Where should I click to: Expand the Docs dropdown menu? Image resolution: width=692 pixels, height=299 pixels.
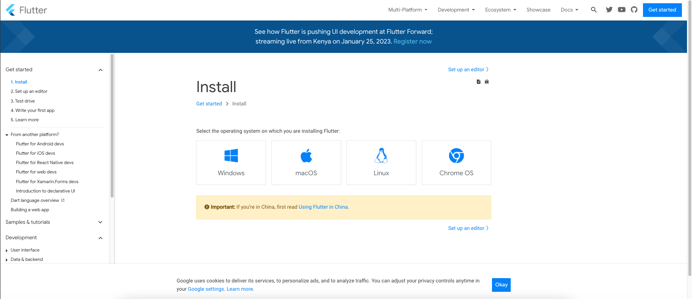(569, 10)
